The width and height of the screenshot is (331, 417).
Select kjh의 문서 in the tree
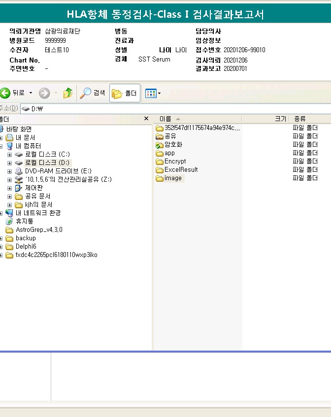pos(38,204)
